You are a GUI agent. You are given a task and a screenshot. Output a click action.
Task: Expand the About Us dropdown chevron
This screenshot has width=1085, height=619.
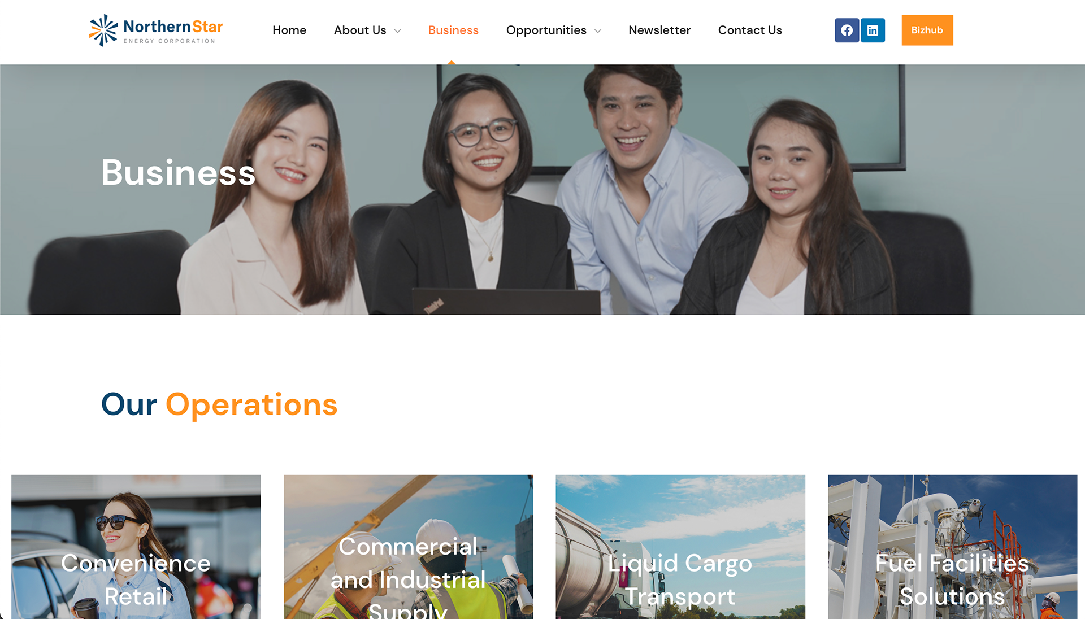click(x=397, y=31)
